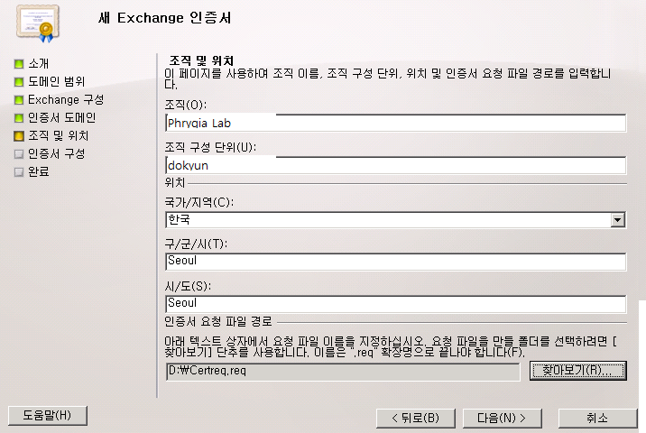Image resolution: width=646 pixels, height=433 pixels.
Task: Click the 조직 구성 단위 field containing dokyun
Action: [395, 165]
